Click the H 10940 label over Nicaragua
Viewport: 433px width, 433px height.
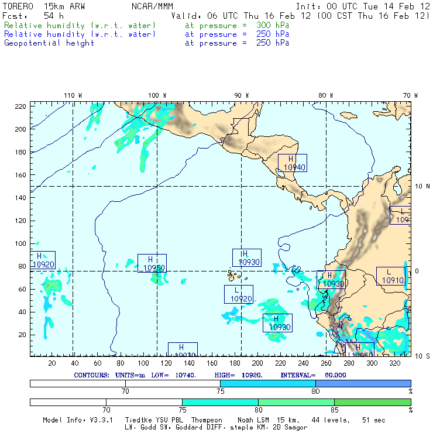click(x=292, y=163)
